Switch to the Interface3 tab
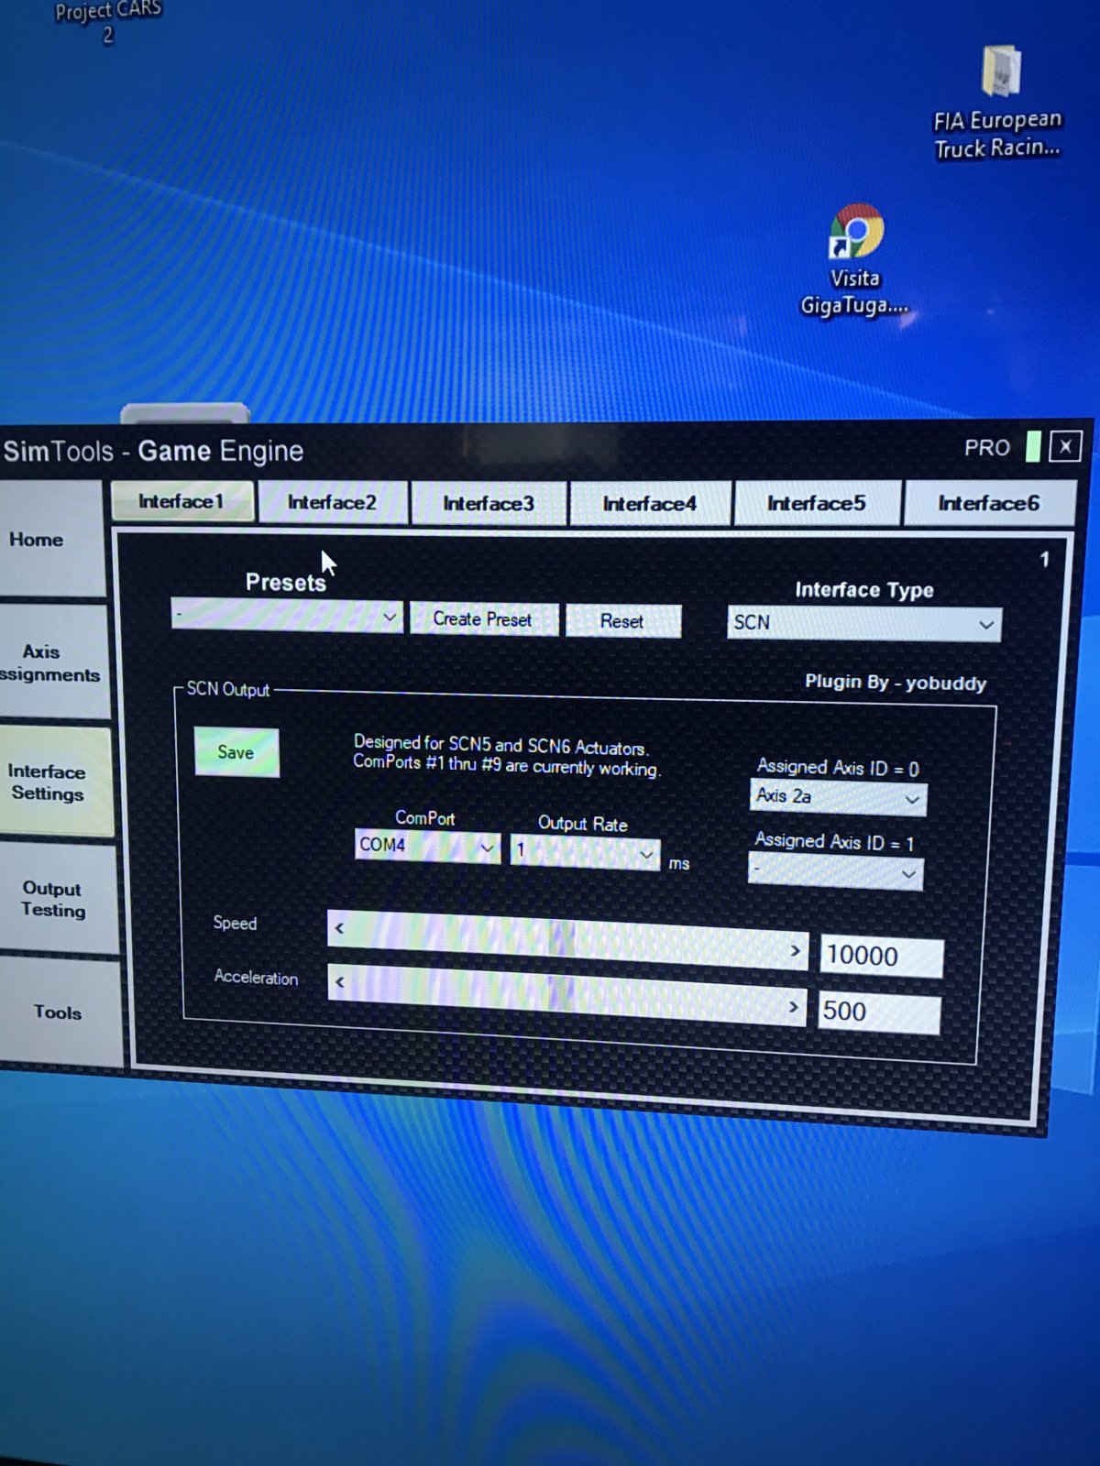This screenshot has height=1466, width=1100. (x=489, y=503)
